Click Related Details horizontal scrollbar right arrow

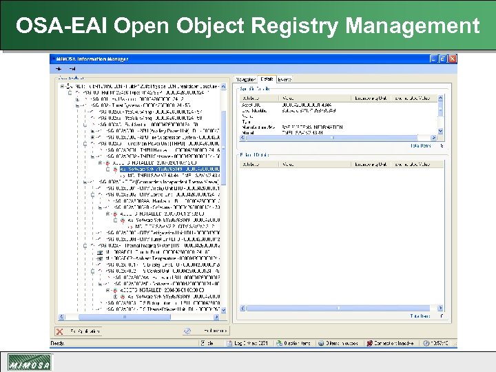pyautogui.click(x=440, y=308)
